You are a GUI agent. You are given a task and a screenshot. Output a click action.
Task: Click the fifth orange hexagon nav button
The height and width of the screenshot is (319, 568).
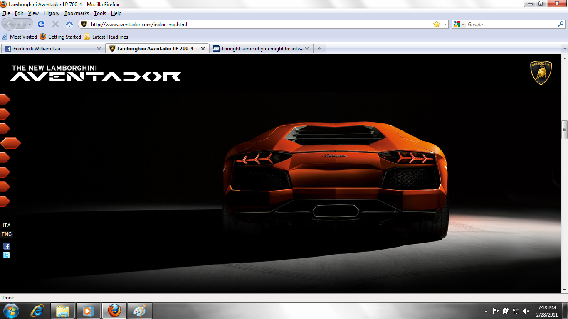pyautogui.click(x=5, y=157)
